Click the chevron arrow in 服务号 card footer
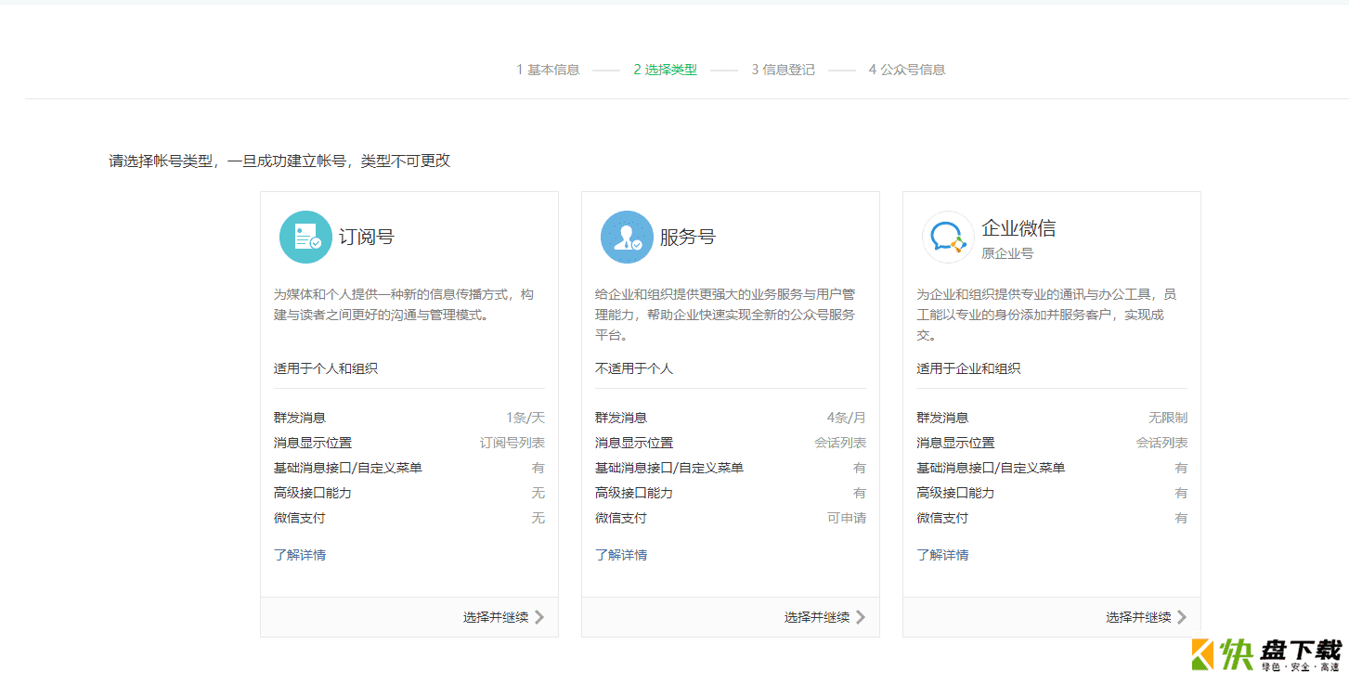 (861, 617)
